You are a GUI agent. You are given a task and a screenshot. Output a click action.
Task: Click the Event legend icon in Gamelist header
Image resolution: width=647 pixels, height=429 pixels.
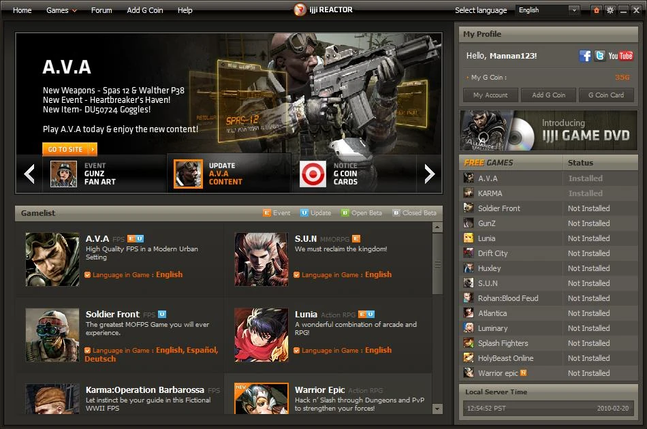(x=266, y=213)
